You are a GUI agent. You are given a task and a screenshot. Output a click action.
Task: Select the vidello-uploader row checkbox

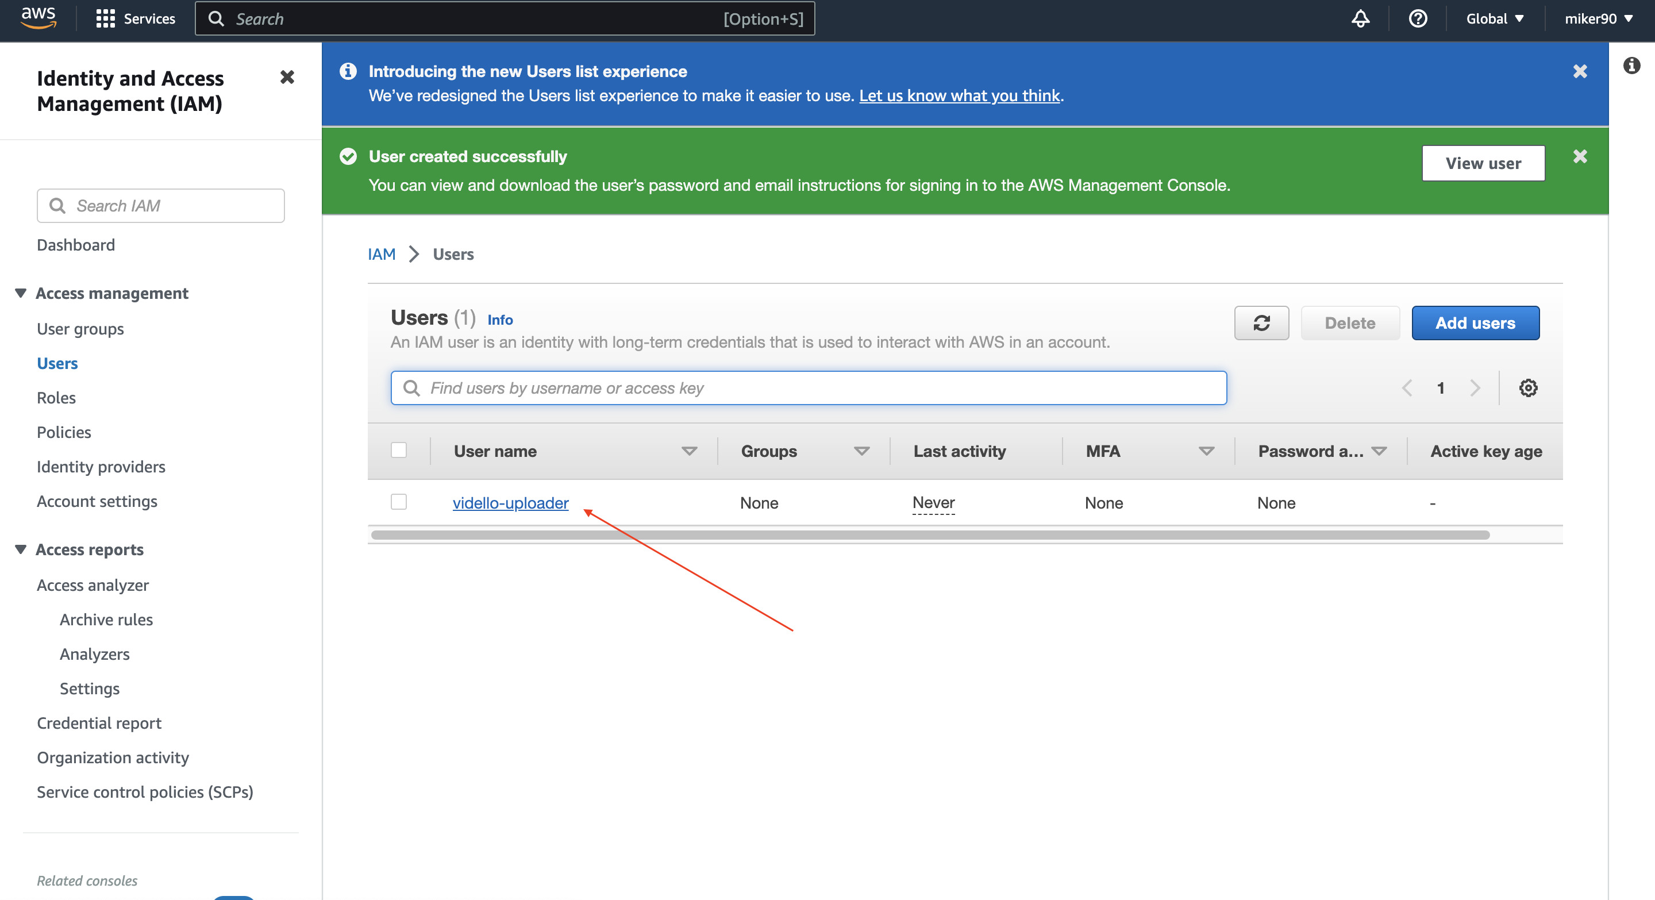pyautogui.click(x=398, y=502)
